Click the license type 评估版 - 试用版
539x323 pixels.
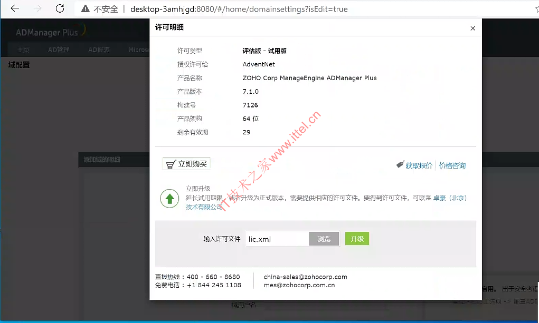pyautogui.click(x=264, y=51)
